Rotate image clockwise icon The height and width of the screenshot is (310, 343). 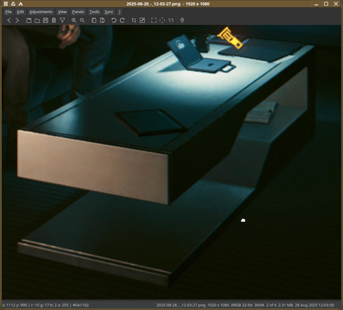point(122,20)
